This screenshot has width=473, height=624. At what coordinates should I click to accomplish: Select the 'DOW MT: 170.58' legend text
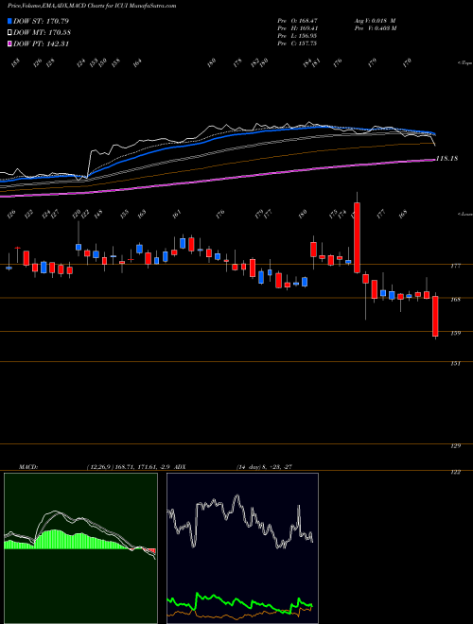point(42,33)
